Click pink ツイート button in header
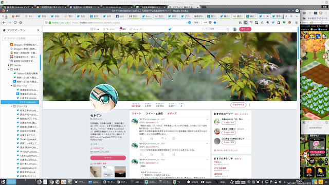The width and height of the screenshot is (329, 185). [x=245, y=29]
